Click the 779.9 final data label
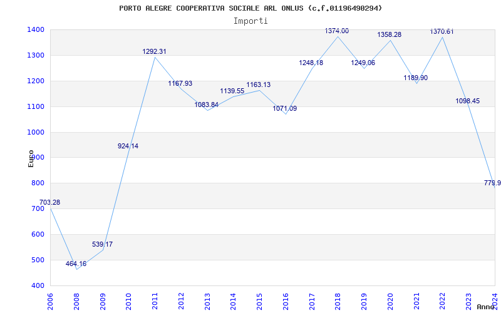Image resolution: width=501 pixels, height=313 pixels. coord(492,183)
